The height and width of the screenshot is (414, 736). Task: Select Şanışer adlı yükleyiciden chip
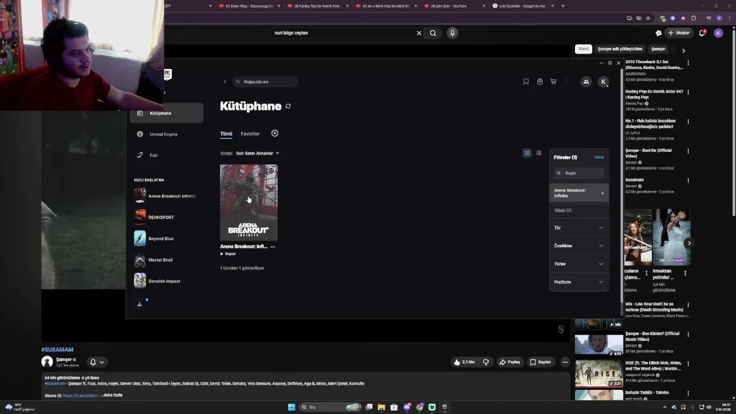(620, 49)
